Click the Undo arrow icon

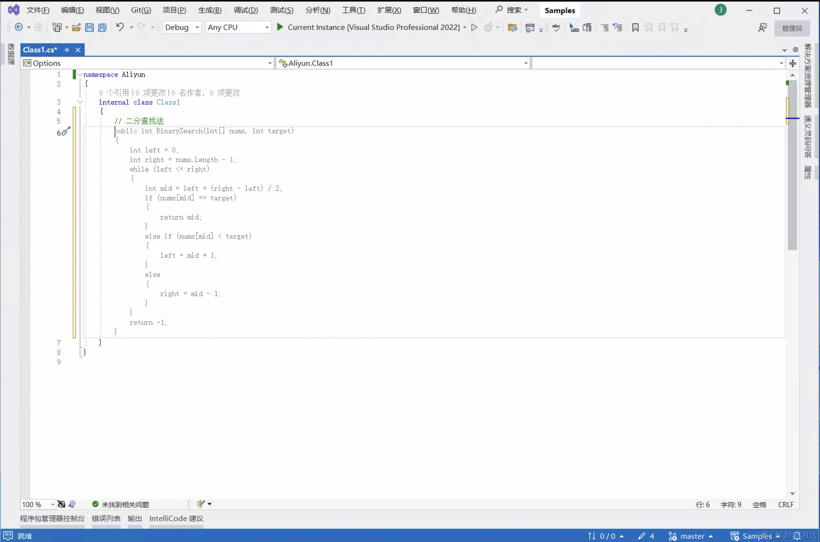pos(120,27)
